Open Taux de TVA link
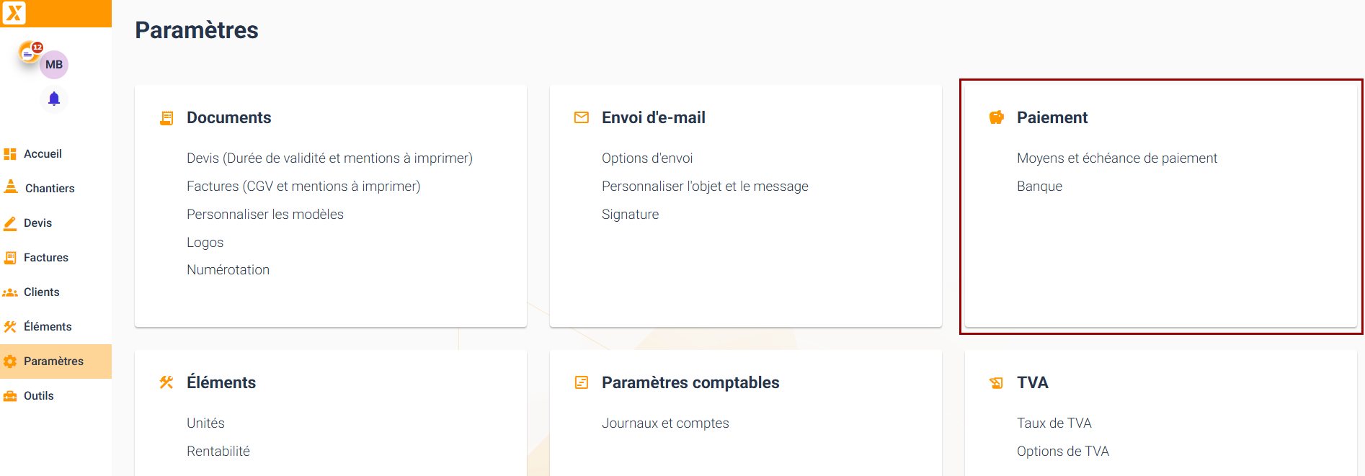This screenshot has width=1365, height=476. point(1054,423)
